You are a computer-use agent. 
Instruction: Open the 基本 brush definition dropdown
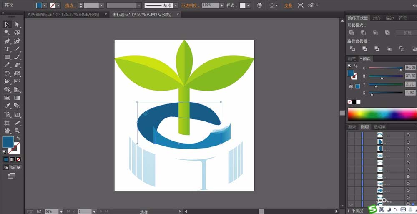(x=176, y=5)
